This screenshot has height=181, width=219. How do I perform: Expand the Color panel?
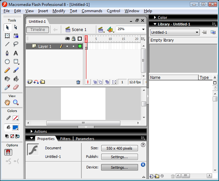click(x=161, y=17)
